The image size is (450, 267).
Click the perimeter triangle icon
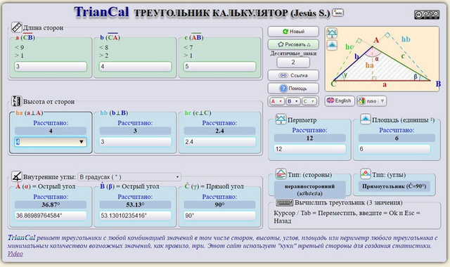pos(281,119)
